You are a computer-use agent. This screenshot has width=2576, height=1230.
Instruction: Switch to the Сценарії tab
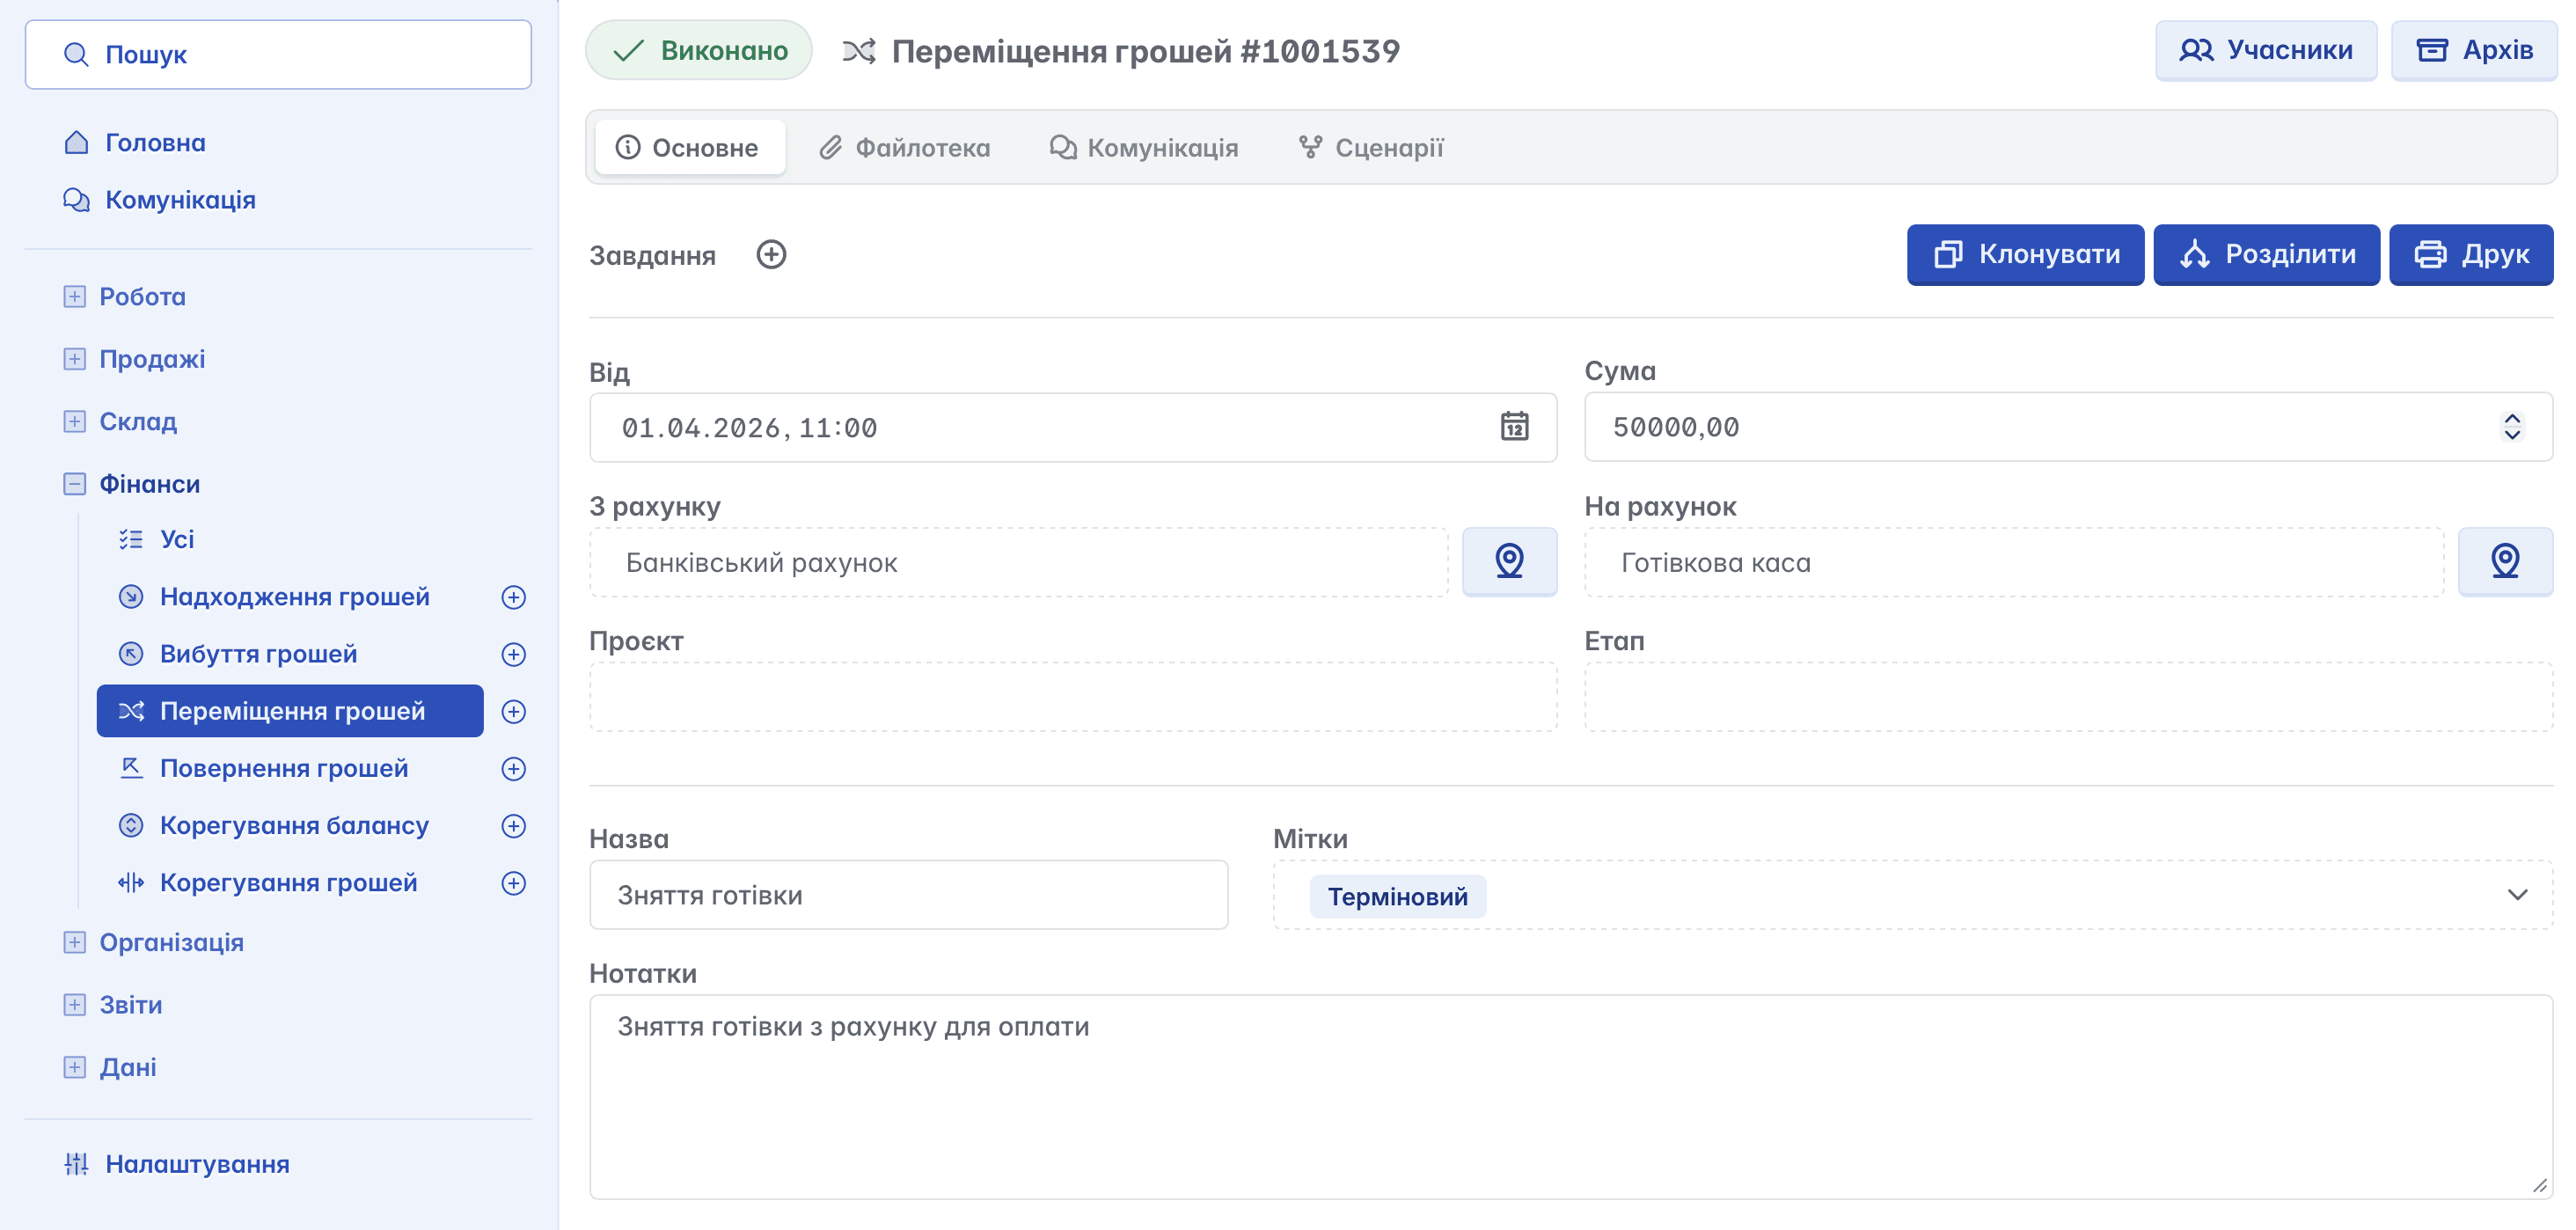coord(1371,148)
